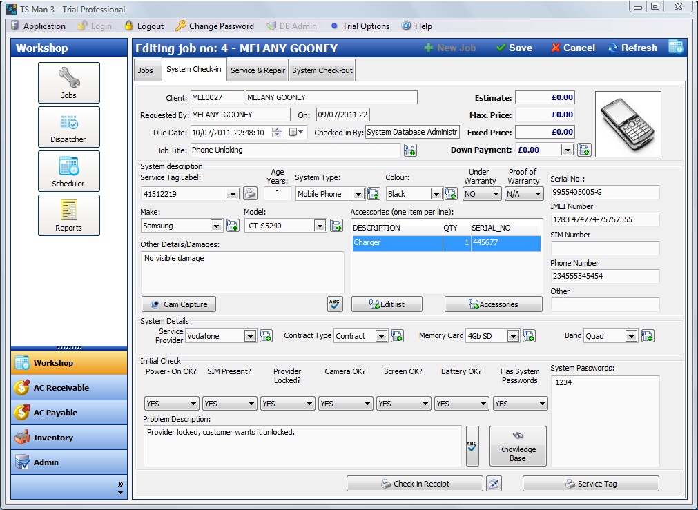Click the Knowledge Base button
Screen dimensions: 698x510
(518, 446)
